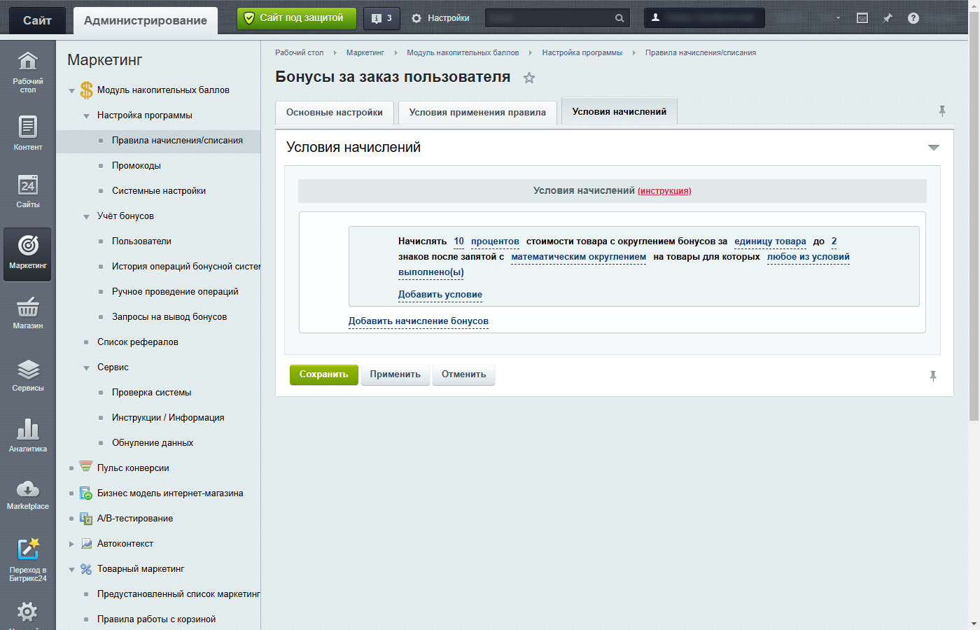
Task: Change the процентов unit selector
Action: 495,241
